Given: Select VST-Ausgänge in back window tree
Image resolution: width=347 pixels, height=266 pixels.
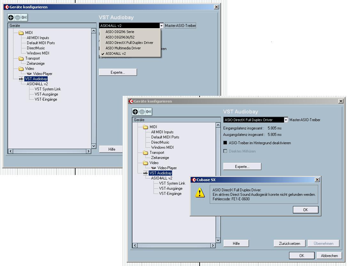Looking at the screenshot, I should (46, 94).
